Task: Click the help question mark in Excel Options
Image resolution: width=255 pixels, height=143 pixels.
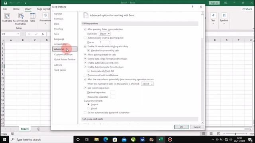Action: [x=192, y=7]
